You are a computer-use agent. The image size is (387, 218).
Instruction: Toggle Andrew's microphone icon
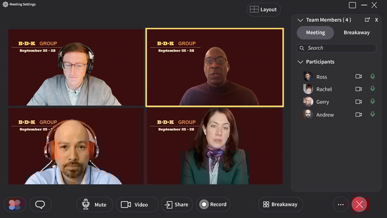[372, 114]
